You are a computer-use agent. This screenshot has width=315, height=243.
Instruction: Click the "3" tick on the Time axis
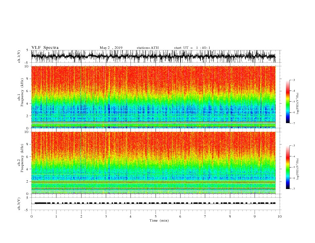coord(106,216)
